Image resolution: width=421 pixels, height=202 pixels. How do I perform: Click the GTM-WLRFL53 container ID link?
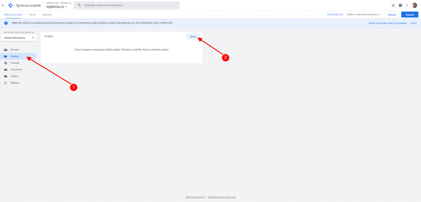coord(335,14)
